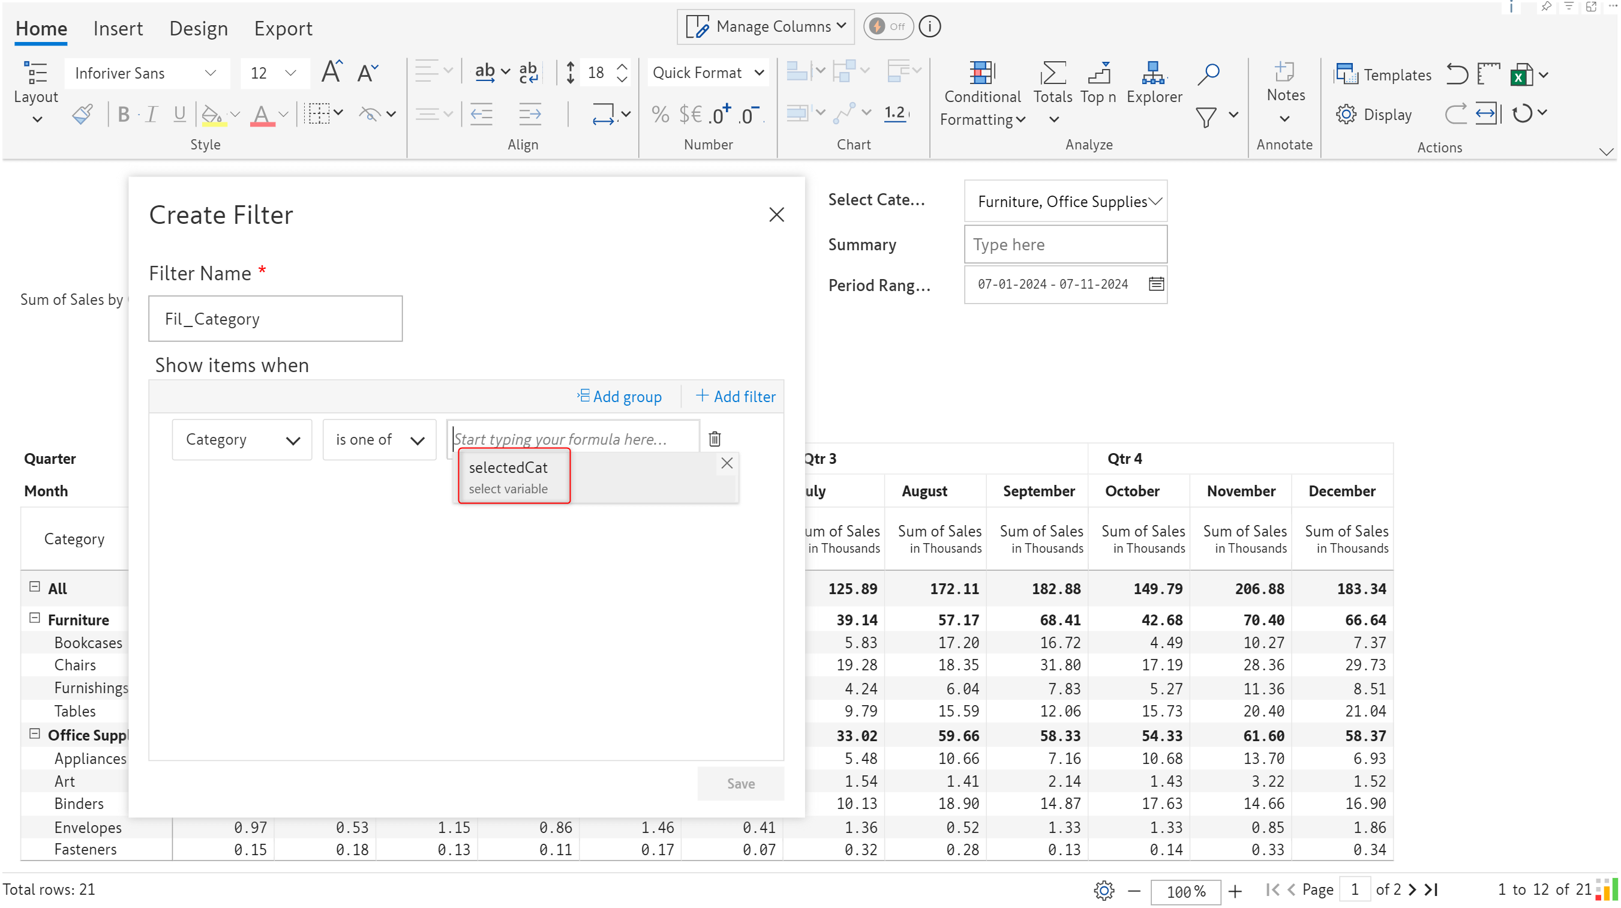Image resolution: width=1621 pixels, height=908 pixels.
Task: Expand the Furniture category tree item
Action: (x=35, y=618)
